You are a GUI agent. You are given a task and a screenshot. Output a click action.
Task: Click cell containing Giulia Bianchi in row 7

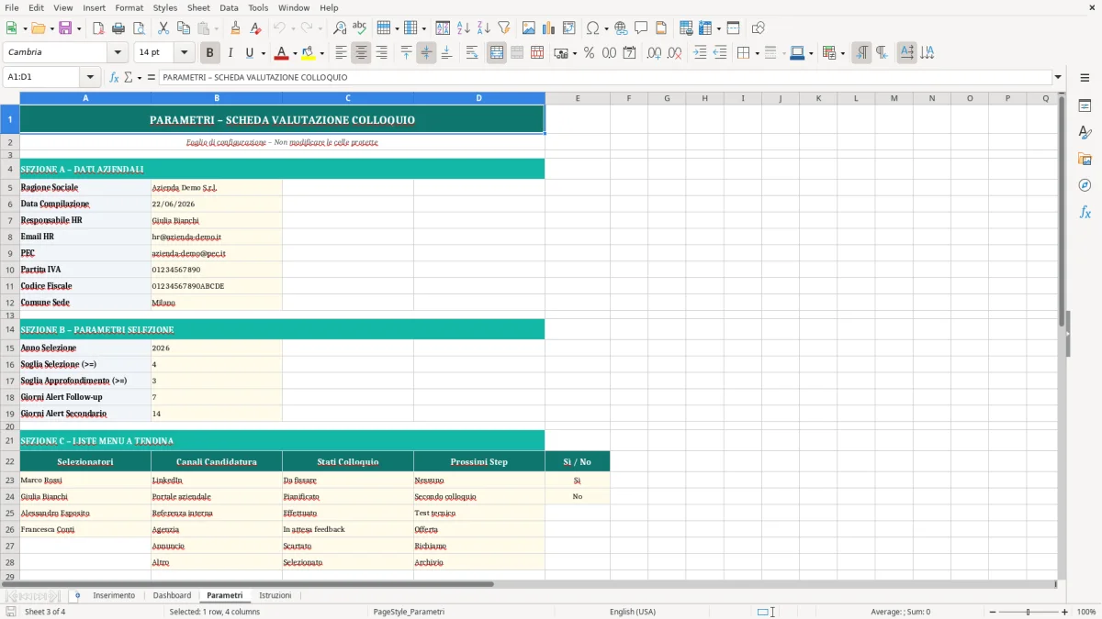click(x=217, y=220)
